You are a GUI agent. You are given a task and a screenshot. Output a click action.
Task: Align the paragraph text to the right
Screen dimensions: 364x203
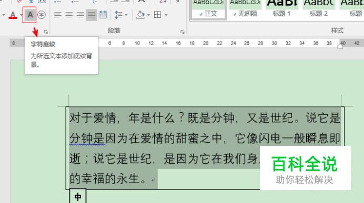(x=80, y=15)
